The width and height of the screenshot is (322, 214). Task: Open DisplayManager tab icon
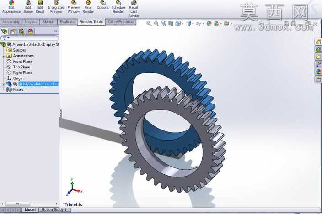tap(30, 31)
